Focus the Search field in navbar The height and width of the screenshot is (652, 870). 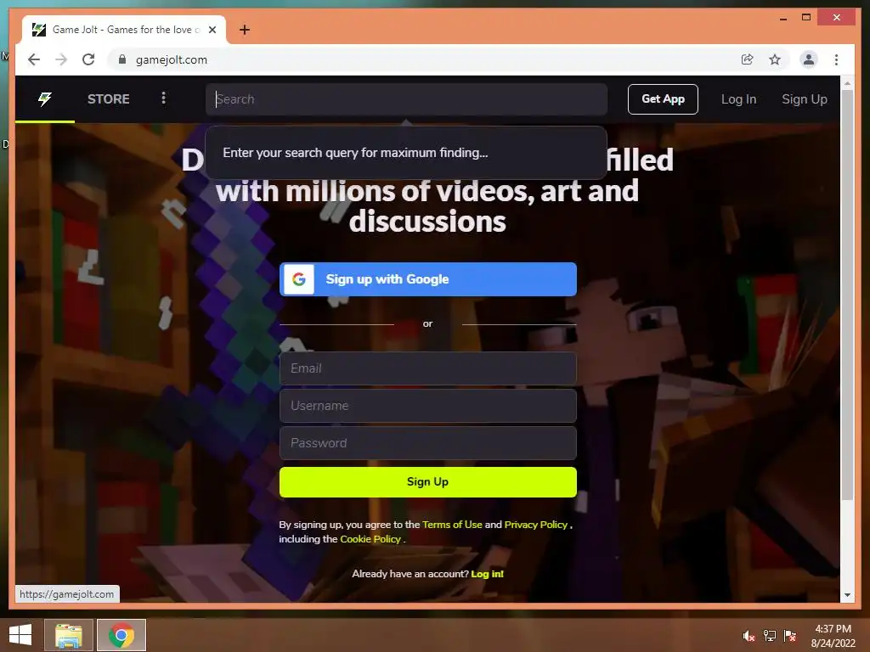point(406,99)
